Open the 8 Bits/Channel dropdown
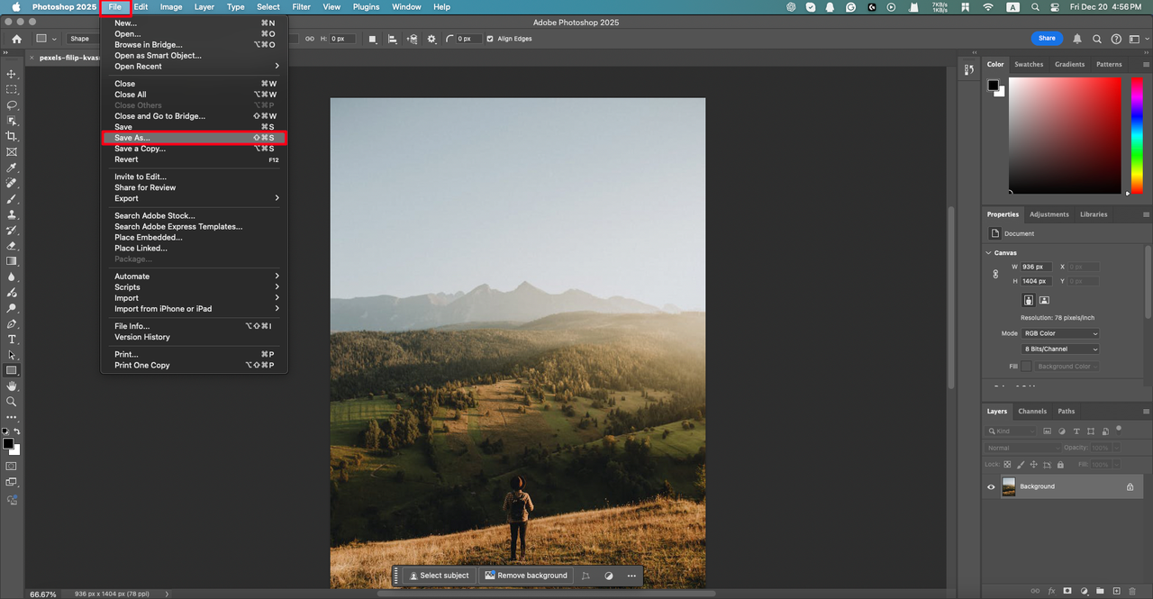 [x=1060, y=349]
